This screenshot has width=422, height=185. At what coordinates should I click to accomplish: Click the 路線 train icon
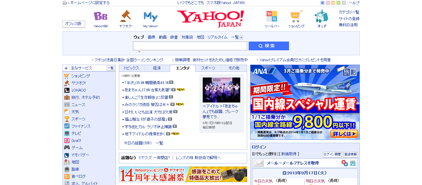point(67,169)
